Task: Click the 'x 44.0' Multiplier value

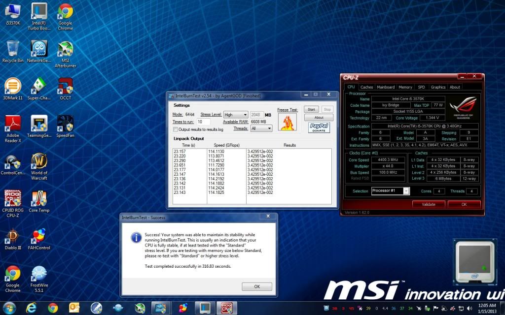Action: pos(388,166)
